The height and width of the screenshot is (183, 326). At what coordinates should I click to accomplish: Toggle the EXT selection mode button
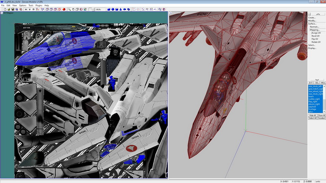(x=311, y=83)
